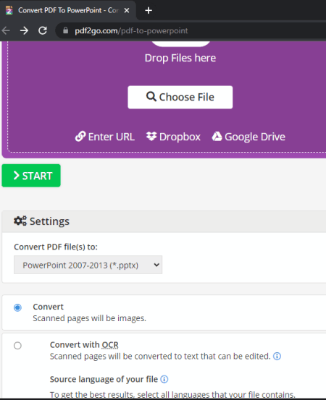Click the padlock site security icon
The height and width of the screenshot is (400, 326).
[66, 30]
